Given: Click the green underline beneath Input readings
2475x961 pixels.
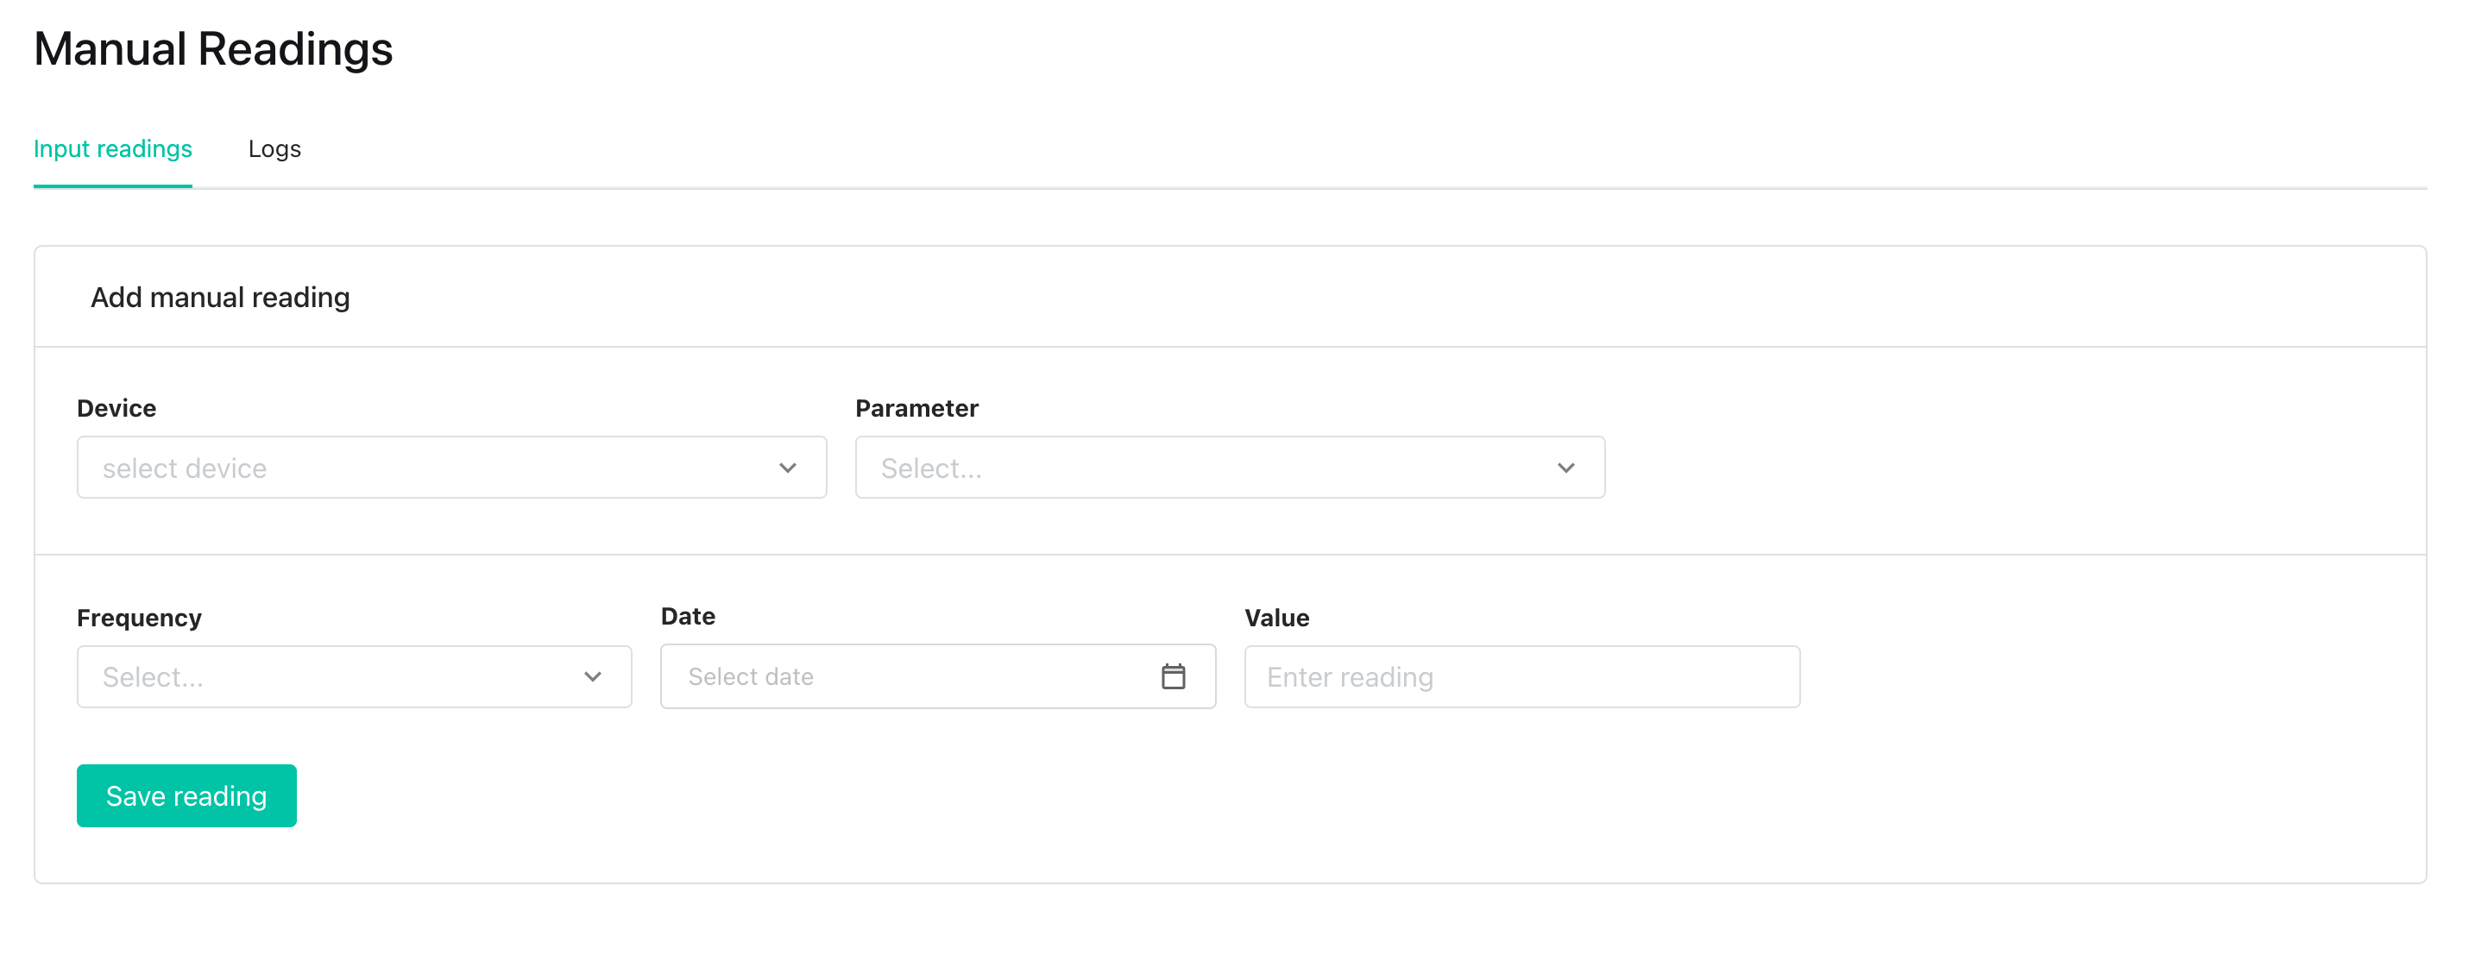Looking at the screenshot, I should point(112,186).
